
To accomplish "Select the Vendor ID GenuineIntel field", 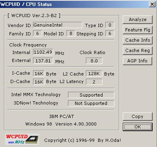I will coord(58,25).
